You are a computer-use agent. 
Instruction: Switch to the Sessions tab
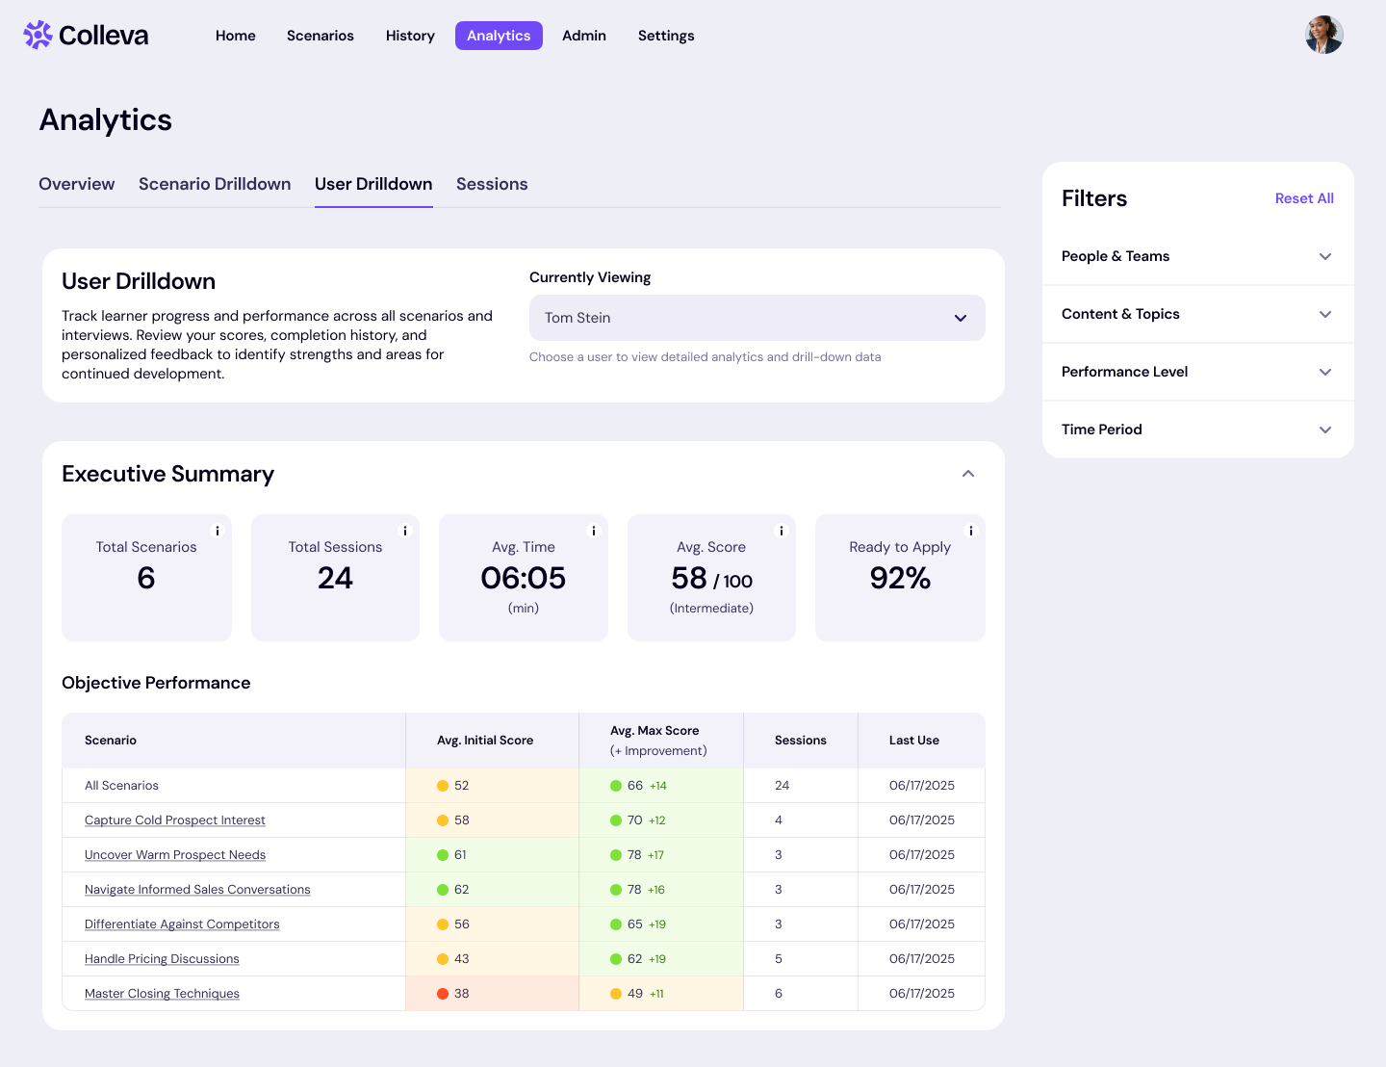pyautogui.click(x=492, y=184)
